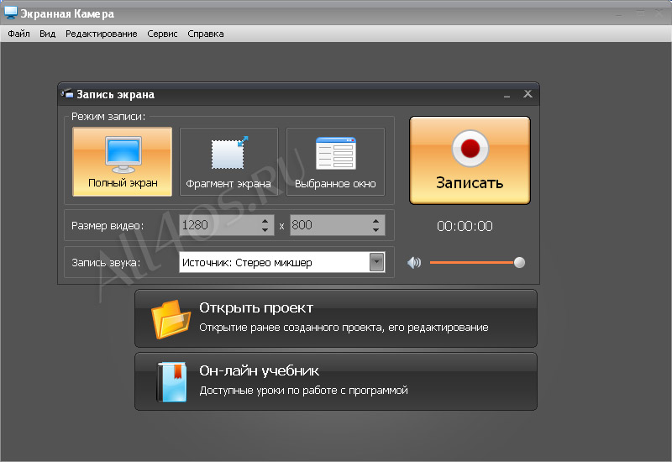
Task: Click the speaker volume icon
Action: pyautogui.click(x=414, y=262)
